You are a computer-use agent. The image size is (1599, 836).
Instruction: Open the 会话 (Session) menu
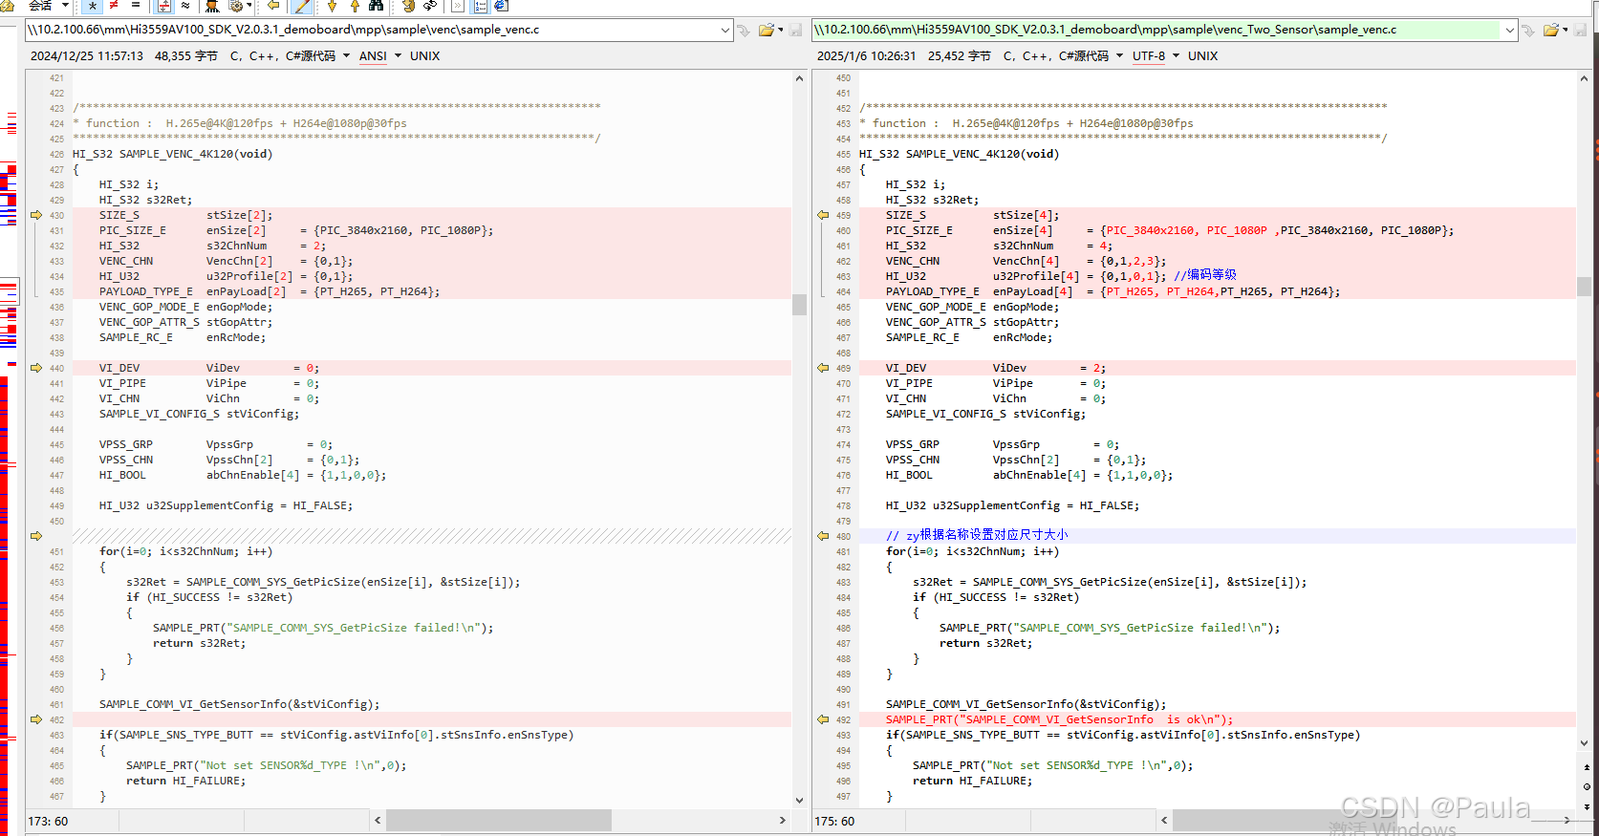point(40,6)
